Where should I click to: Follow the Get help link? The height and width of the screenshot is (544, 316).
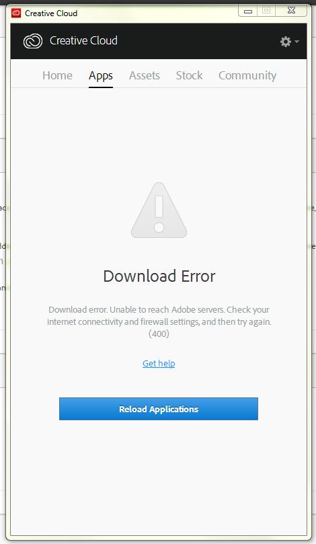click(x=159, y=363)
